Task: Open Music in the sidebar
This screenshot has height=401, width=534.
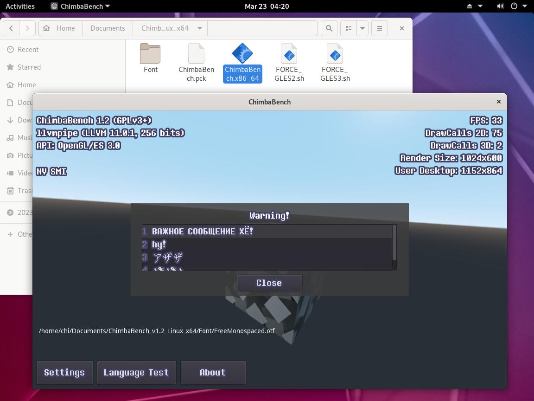Action: (x=19, y=138)
